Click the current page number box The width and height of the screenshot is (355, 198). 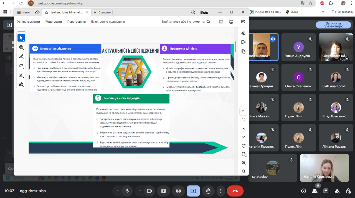(x=243, y=111)
